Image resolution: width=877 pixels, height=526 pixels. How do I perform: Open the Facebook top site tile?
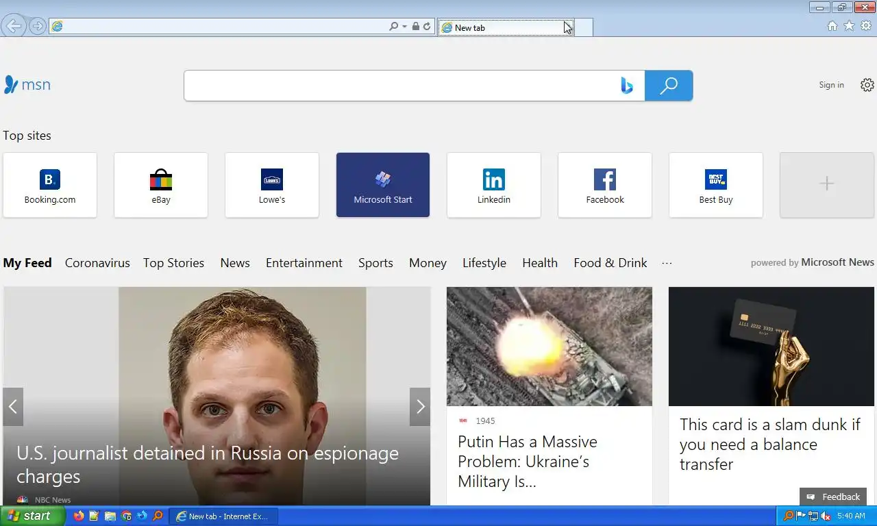tap(605, 185)
